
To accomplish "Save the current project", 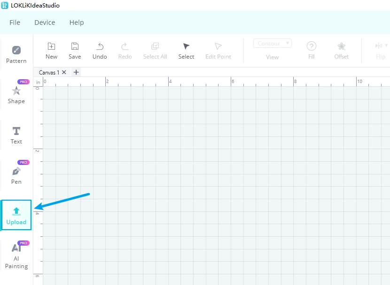I will click(x=75, y=51).
